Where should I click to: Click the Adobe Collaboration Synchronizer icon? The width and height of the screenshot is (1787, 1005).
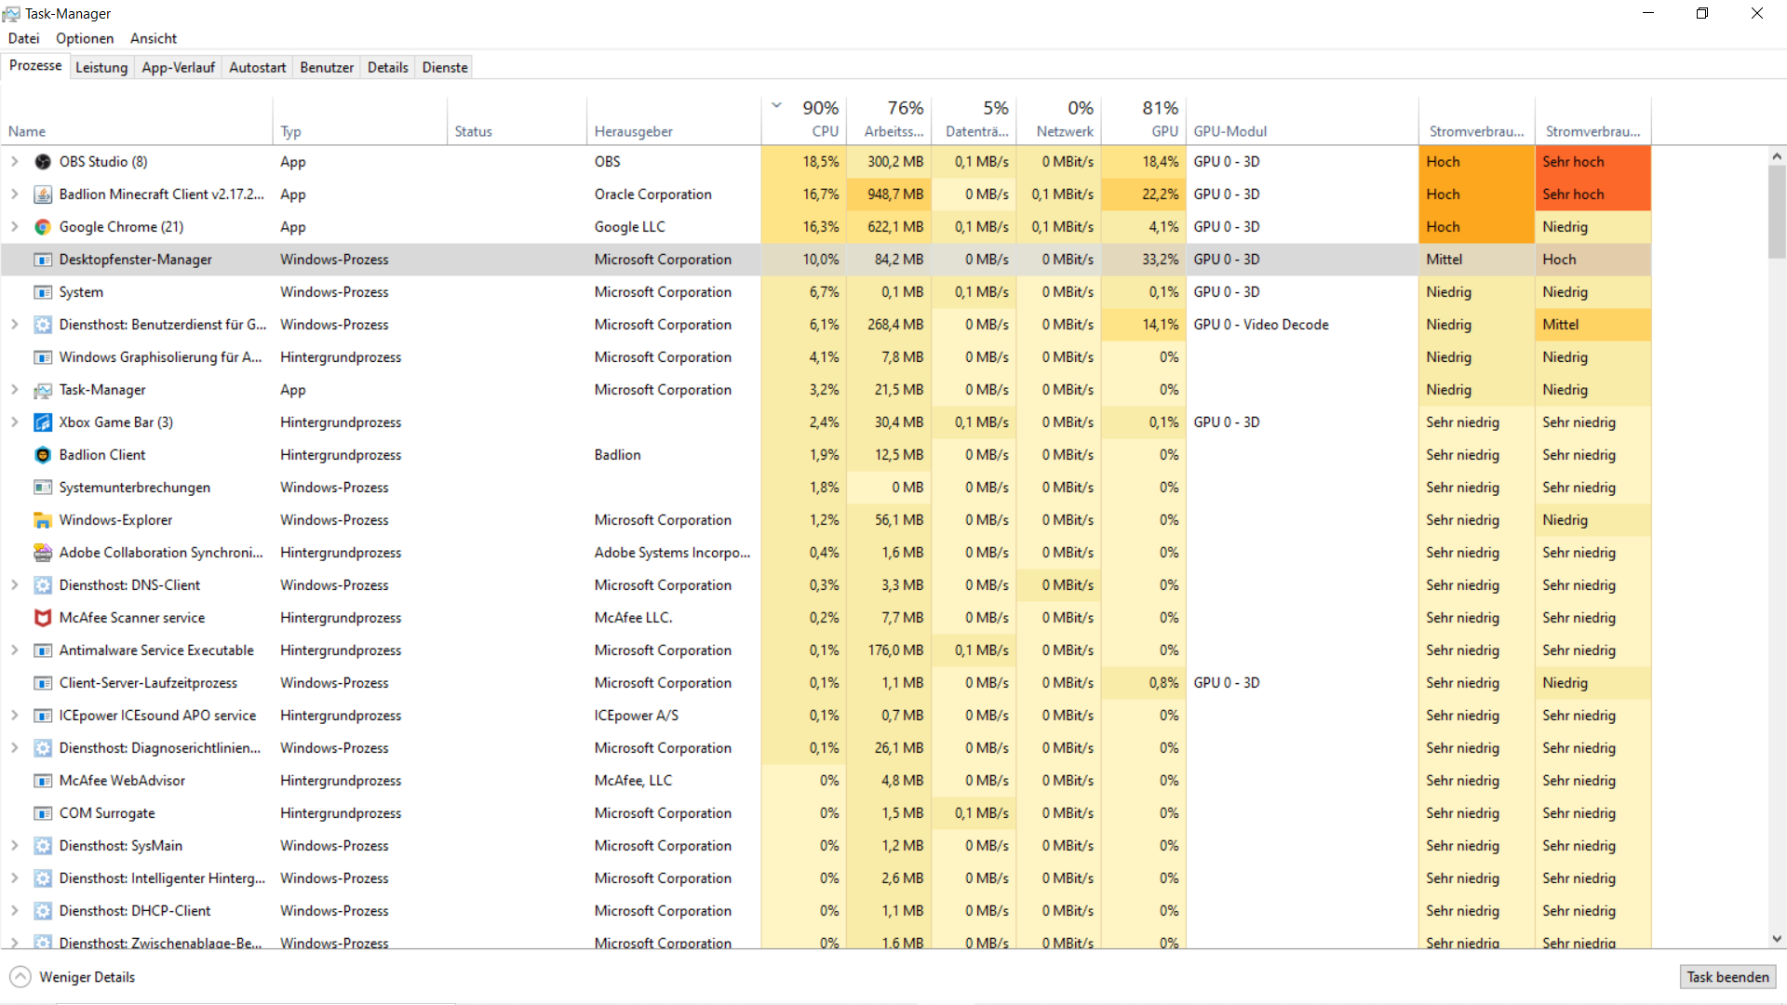(43, 553)
